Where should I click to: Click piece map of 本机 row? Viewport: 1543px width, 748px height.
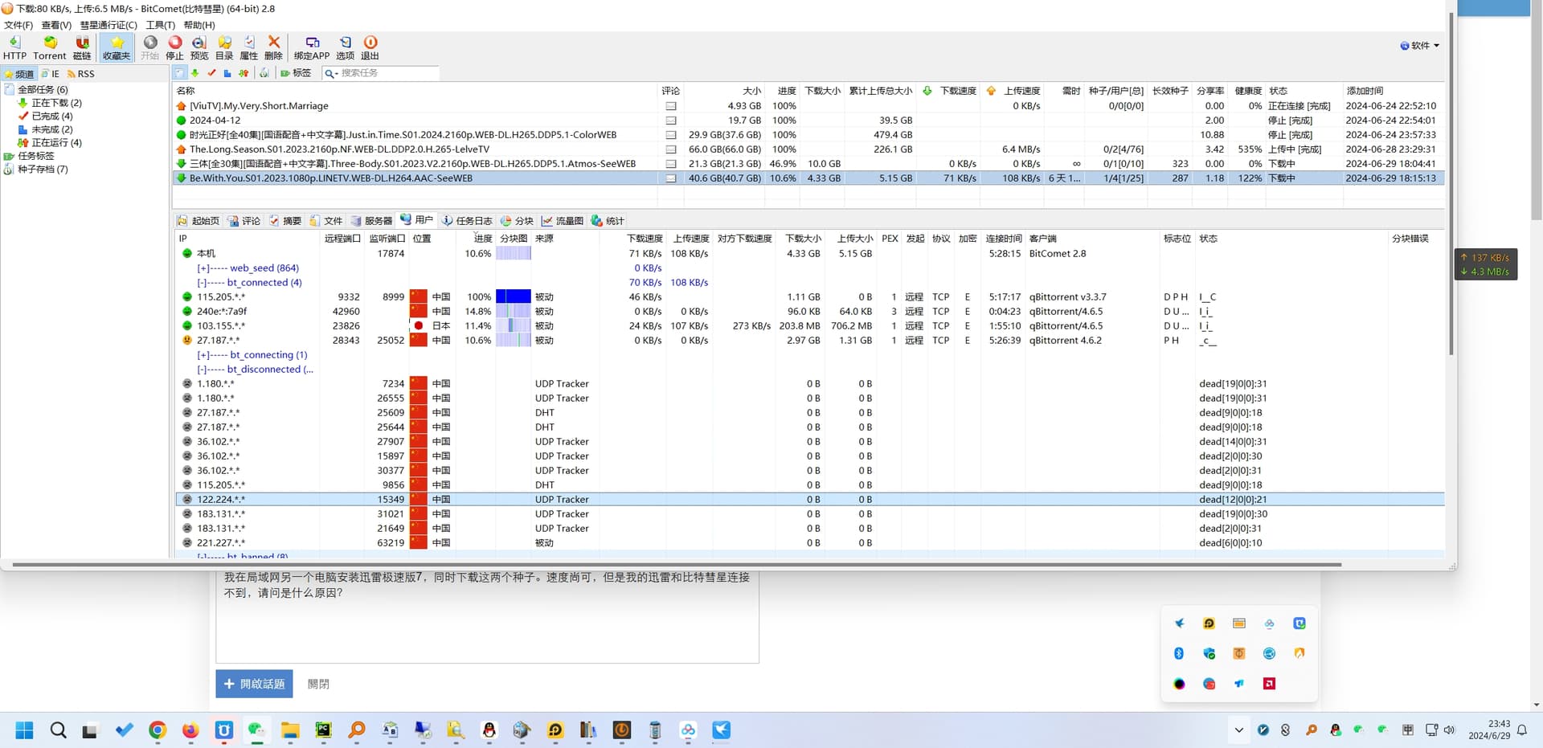pyautogui.click(x=514, y=254)
